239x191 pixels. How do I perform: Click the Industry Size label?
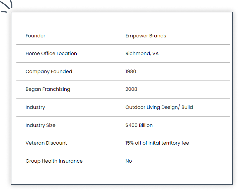pos(41,125)
